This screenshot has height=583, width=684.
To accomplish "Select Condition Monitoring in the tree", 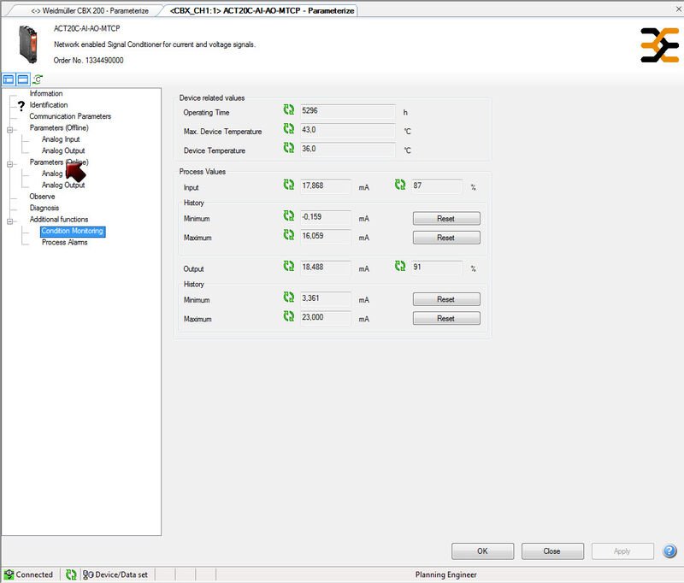I will click(73, 231).
